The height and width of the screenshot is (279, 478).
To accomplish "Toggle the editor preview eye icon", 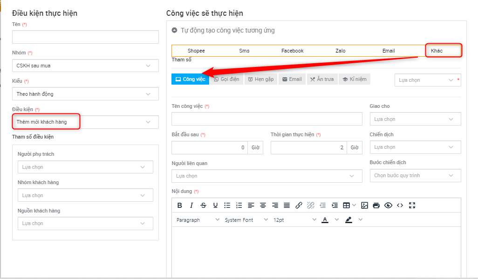I will (x=388, y=205).
